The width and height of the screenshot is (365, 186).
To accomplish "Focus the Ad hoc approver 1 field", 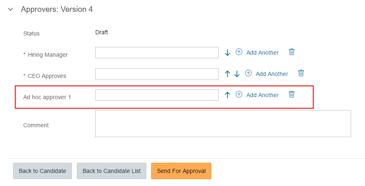I will [x=157, y=95].
